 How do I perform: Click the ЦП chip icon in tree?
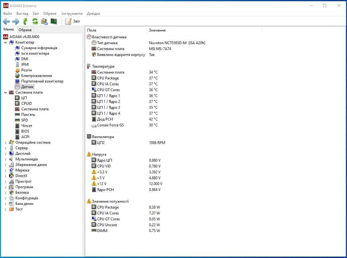pos(17,98)
